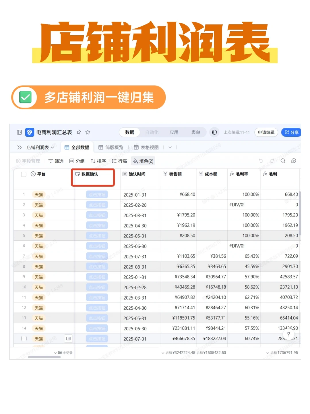Select sales cell ¥118591.75

pyautogui.click(x=179, y=318)
